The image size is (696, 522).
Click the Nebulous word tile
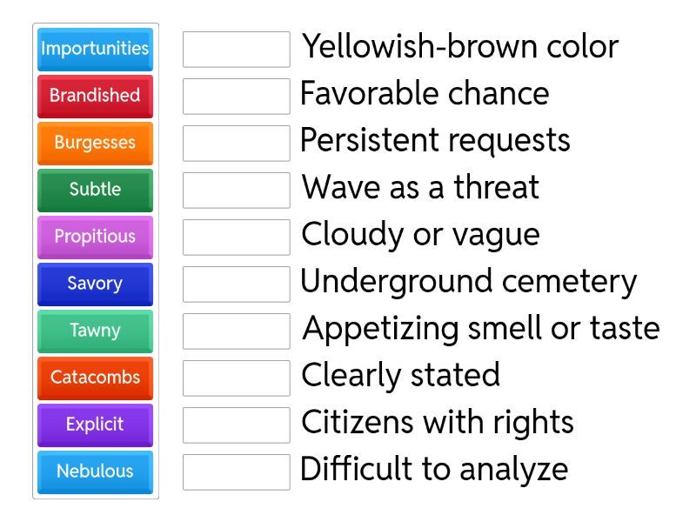coord(95,472)
